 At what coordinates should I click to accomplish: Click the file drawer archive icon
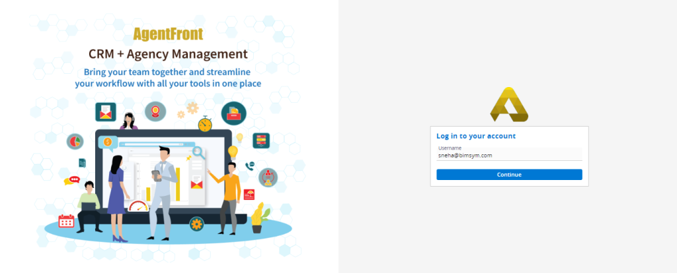[x=233, y=113]
